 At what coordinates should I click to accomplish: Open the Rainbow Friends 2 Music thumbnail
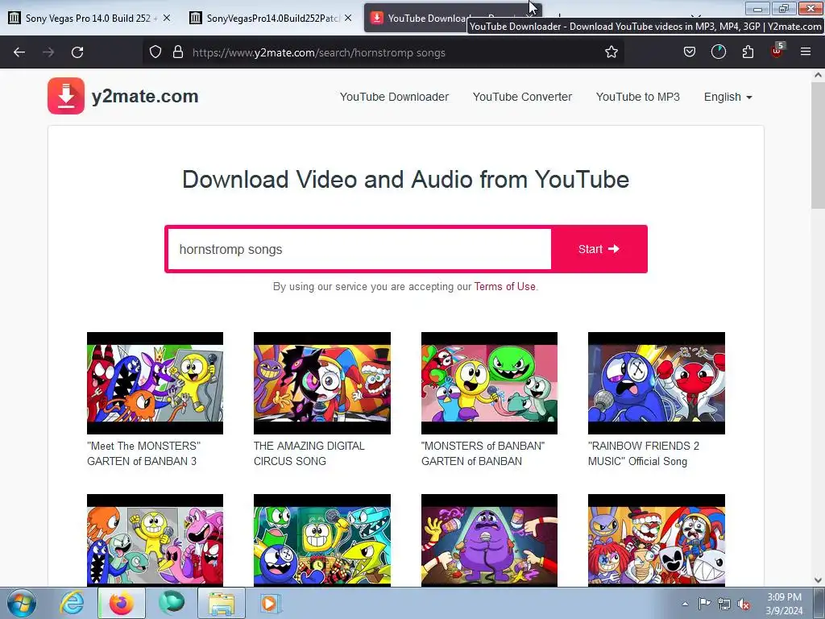point(656,383)
